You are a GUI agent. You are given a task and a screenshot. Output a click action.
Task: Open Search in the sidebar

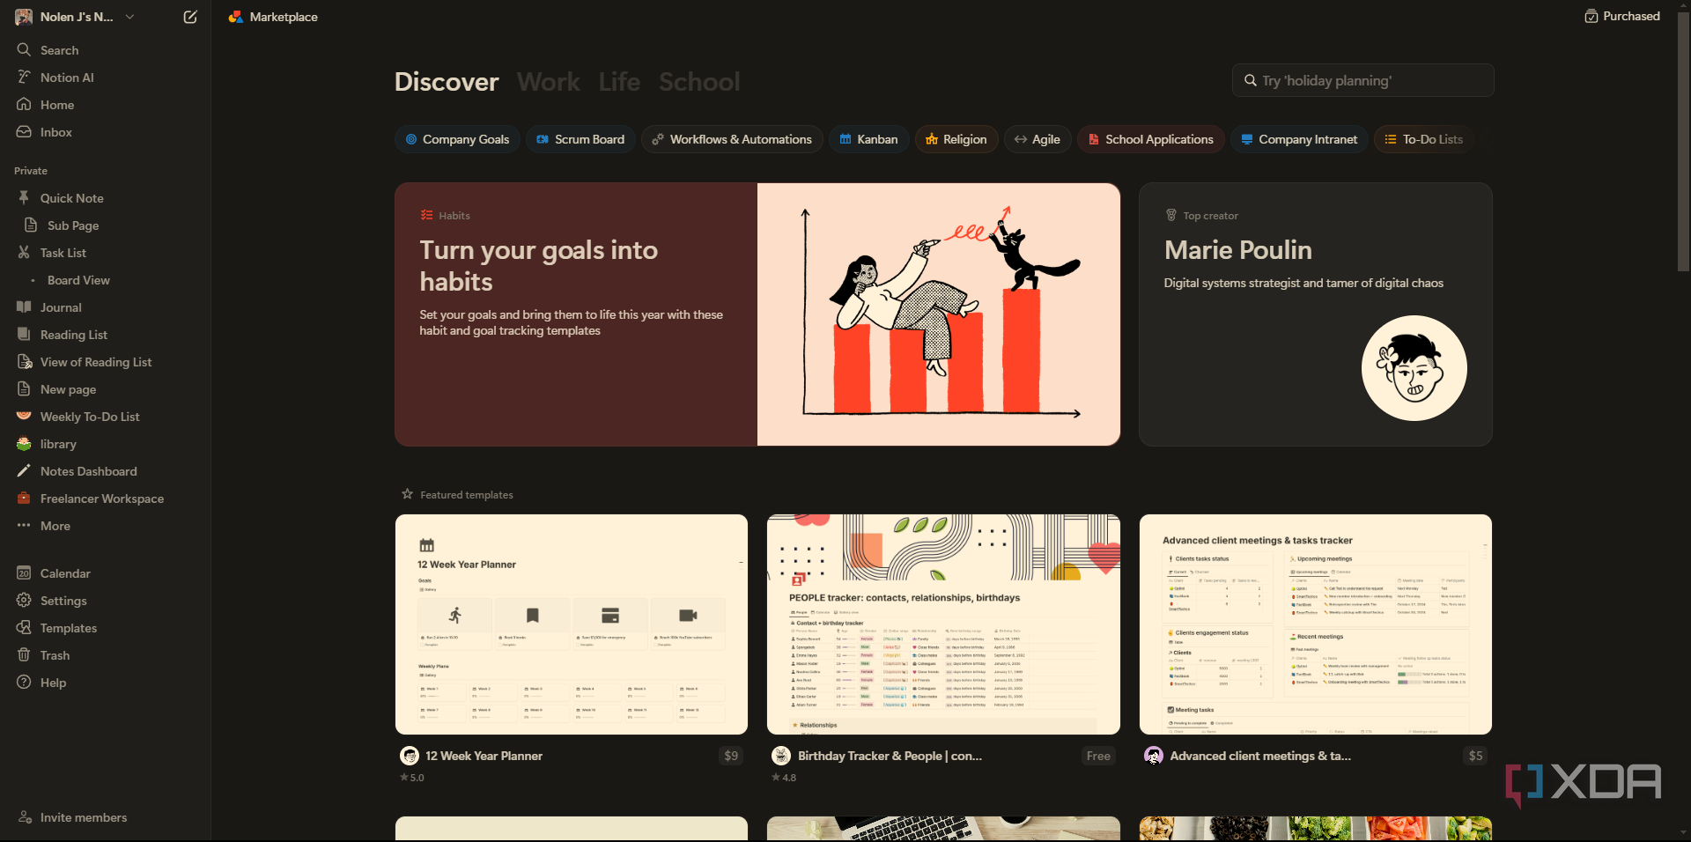click(x=106, y=50)
